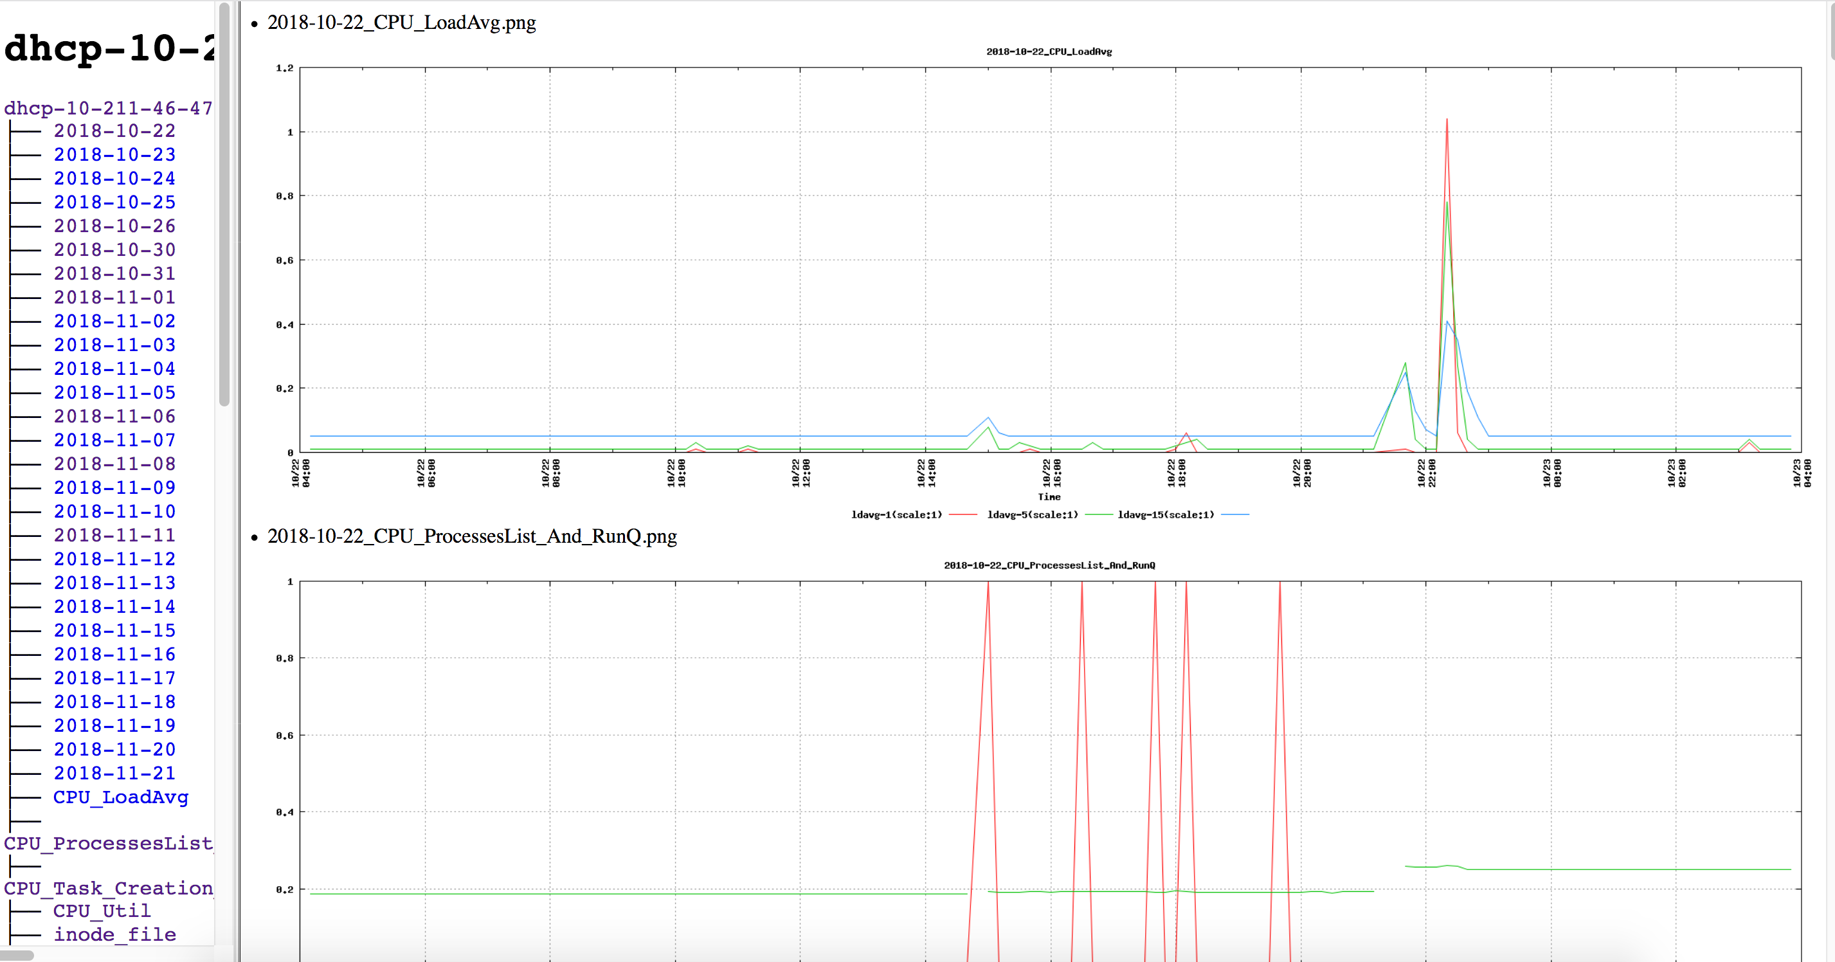This screenshot has width=1835, height=962.
Task: Open the 2018-10-31 tree entry
Action: (114, 274)
